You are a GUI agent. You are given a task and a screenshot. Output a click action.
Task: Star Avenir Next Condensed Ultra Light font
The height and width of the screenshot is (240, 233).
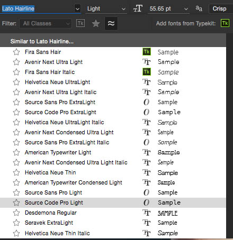point(16,132)
